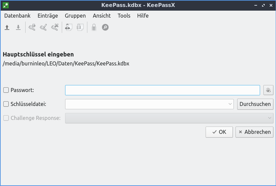This screenshot has height=186, width=276.
Task: Maximize the KeePassX window
Action: click(x=263, y=5)
